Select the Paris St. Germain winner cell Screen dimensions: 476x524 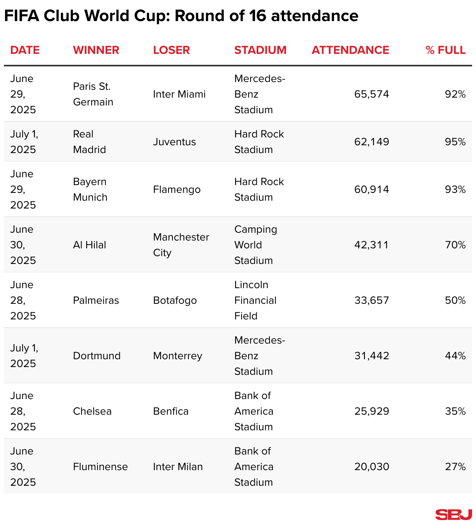tap(93, 94)
